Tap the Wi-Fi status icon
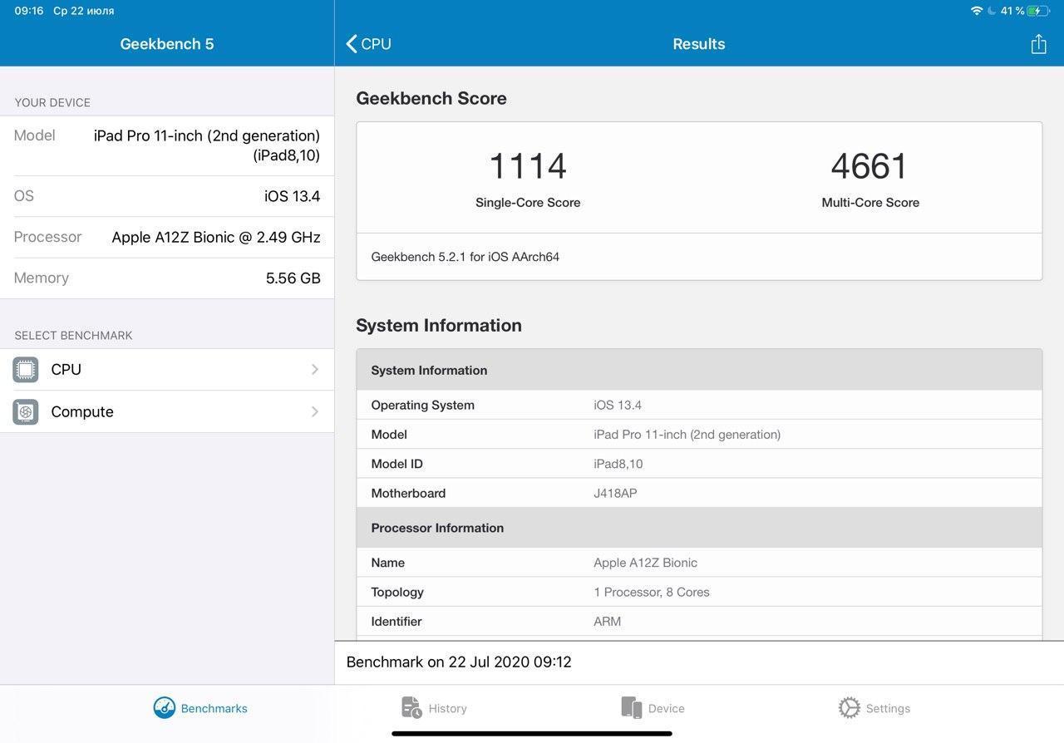The image size is (1064, 743). (977, 11)
